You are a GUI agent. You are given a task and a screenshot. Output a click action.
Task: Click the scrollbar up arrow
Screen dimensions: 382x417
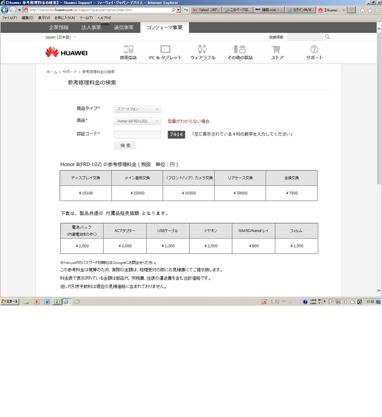pos(379,29)
